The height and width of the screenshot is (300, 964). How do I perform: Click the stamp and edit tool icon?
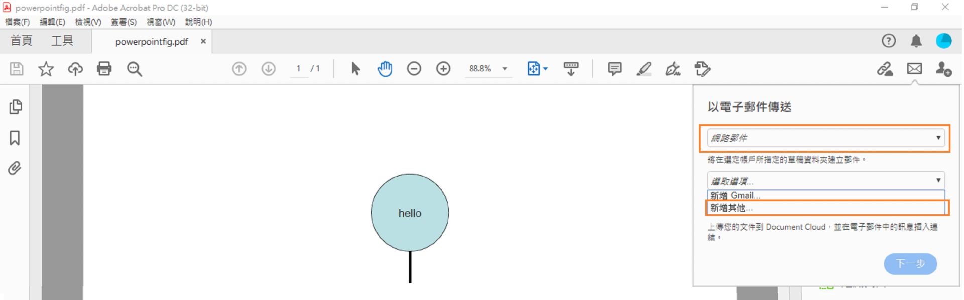click(x=702, y=69)
